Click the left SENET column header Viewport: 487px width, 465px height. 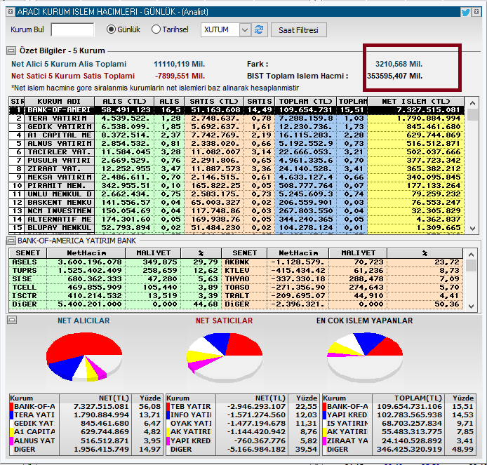pos(27,253)
